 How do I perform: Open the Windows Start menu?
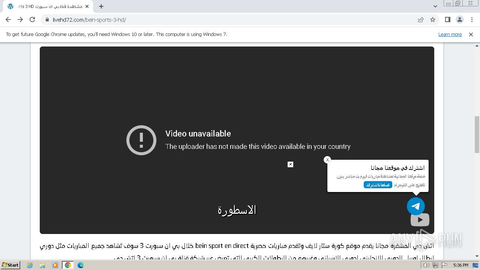tap(10, 265)
